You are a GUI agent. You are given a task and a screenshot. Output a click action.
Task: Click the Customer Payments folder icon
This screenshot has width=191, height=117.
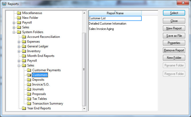coord(29,70)
